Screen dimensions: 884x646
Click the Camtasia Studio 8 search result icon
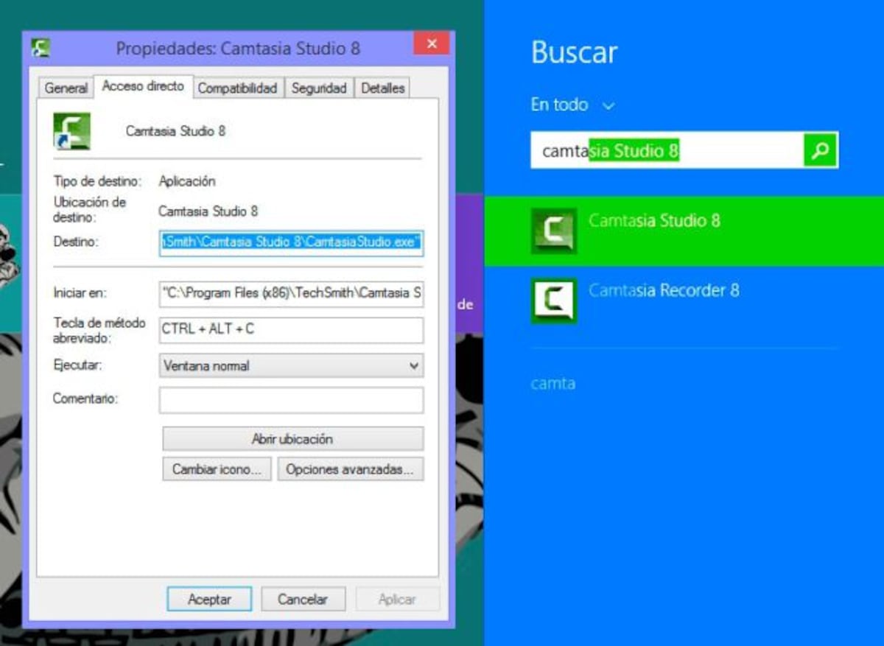click(553, 231)
